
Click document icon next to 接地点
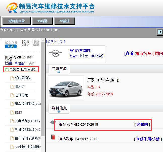12,87
